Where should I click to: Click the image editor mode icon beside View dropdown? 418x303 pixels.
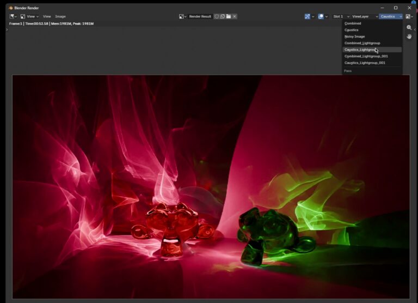(23, 16)
